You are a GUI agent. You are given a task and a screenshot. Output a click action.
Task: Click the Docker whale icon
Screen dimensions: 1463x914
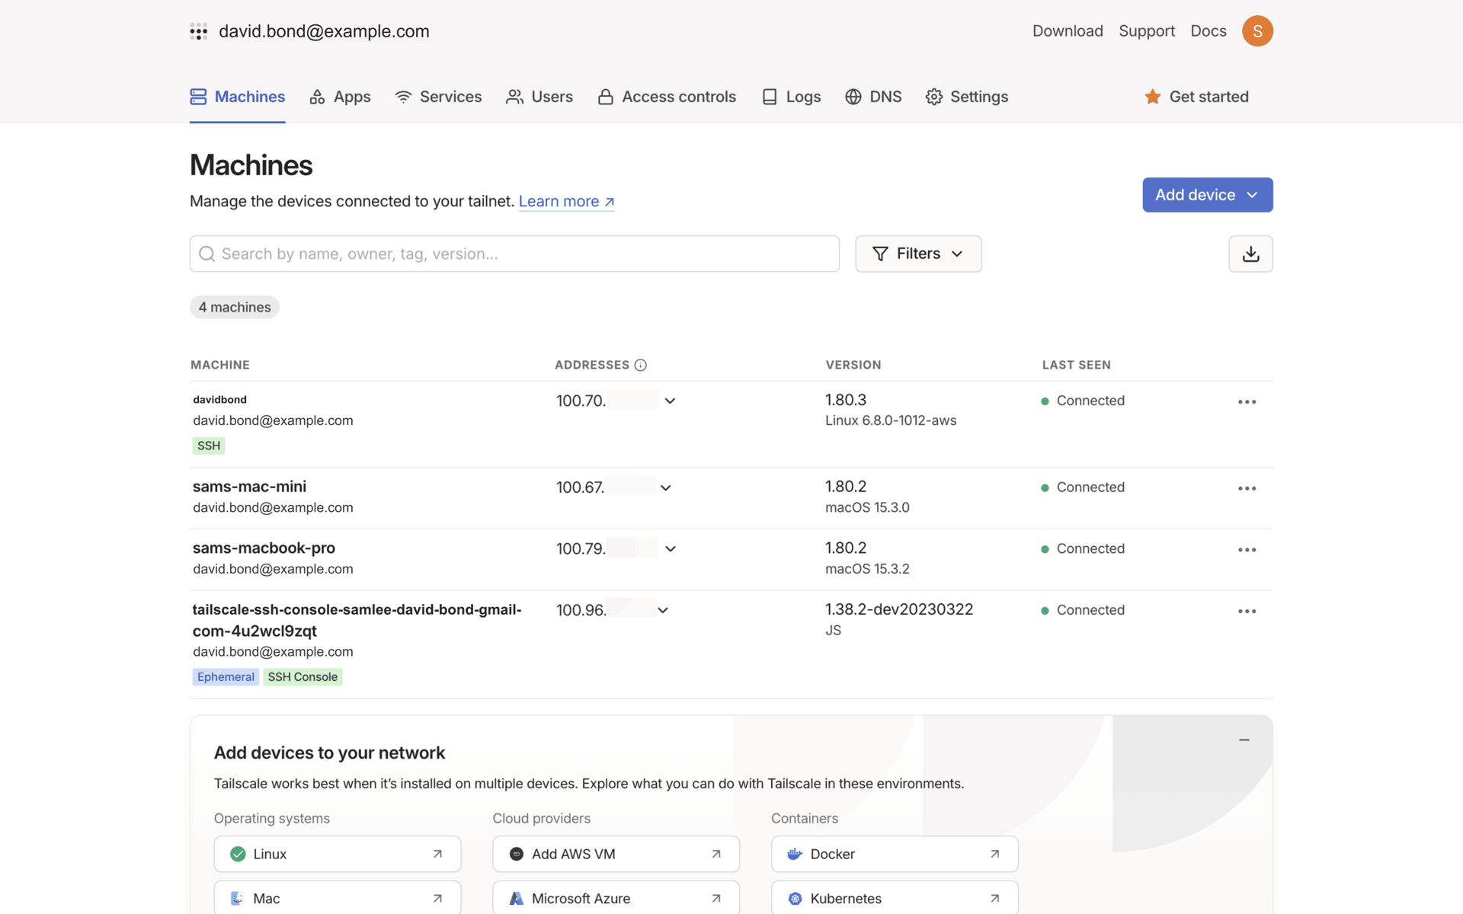[794, 854]
